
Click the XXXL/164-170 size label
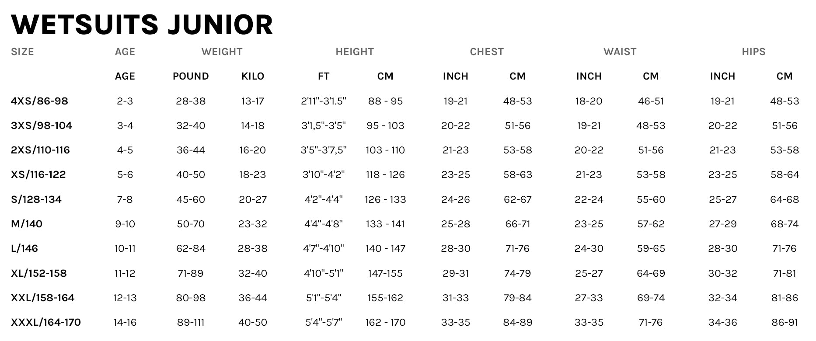click(x=46, y=322)
